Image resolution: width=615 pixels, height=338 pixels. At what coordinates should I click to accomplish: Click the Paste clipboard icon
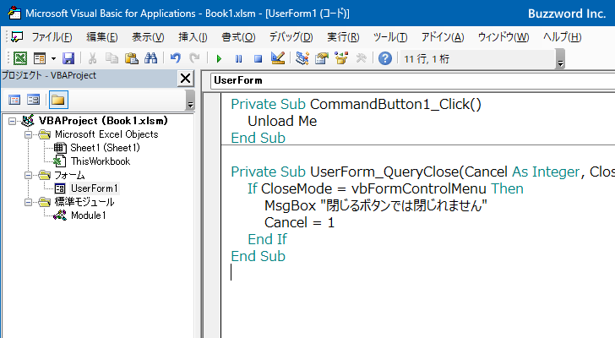[132, 58]
